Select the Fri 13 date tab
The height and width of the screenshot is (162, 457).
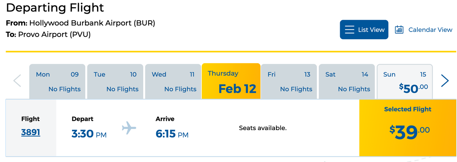[x=289, y=81]
